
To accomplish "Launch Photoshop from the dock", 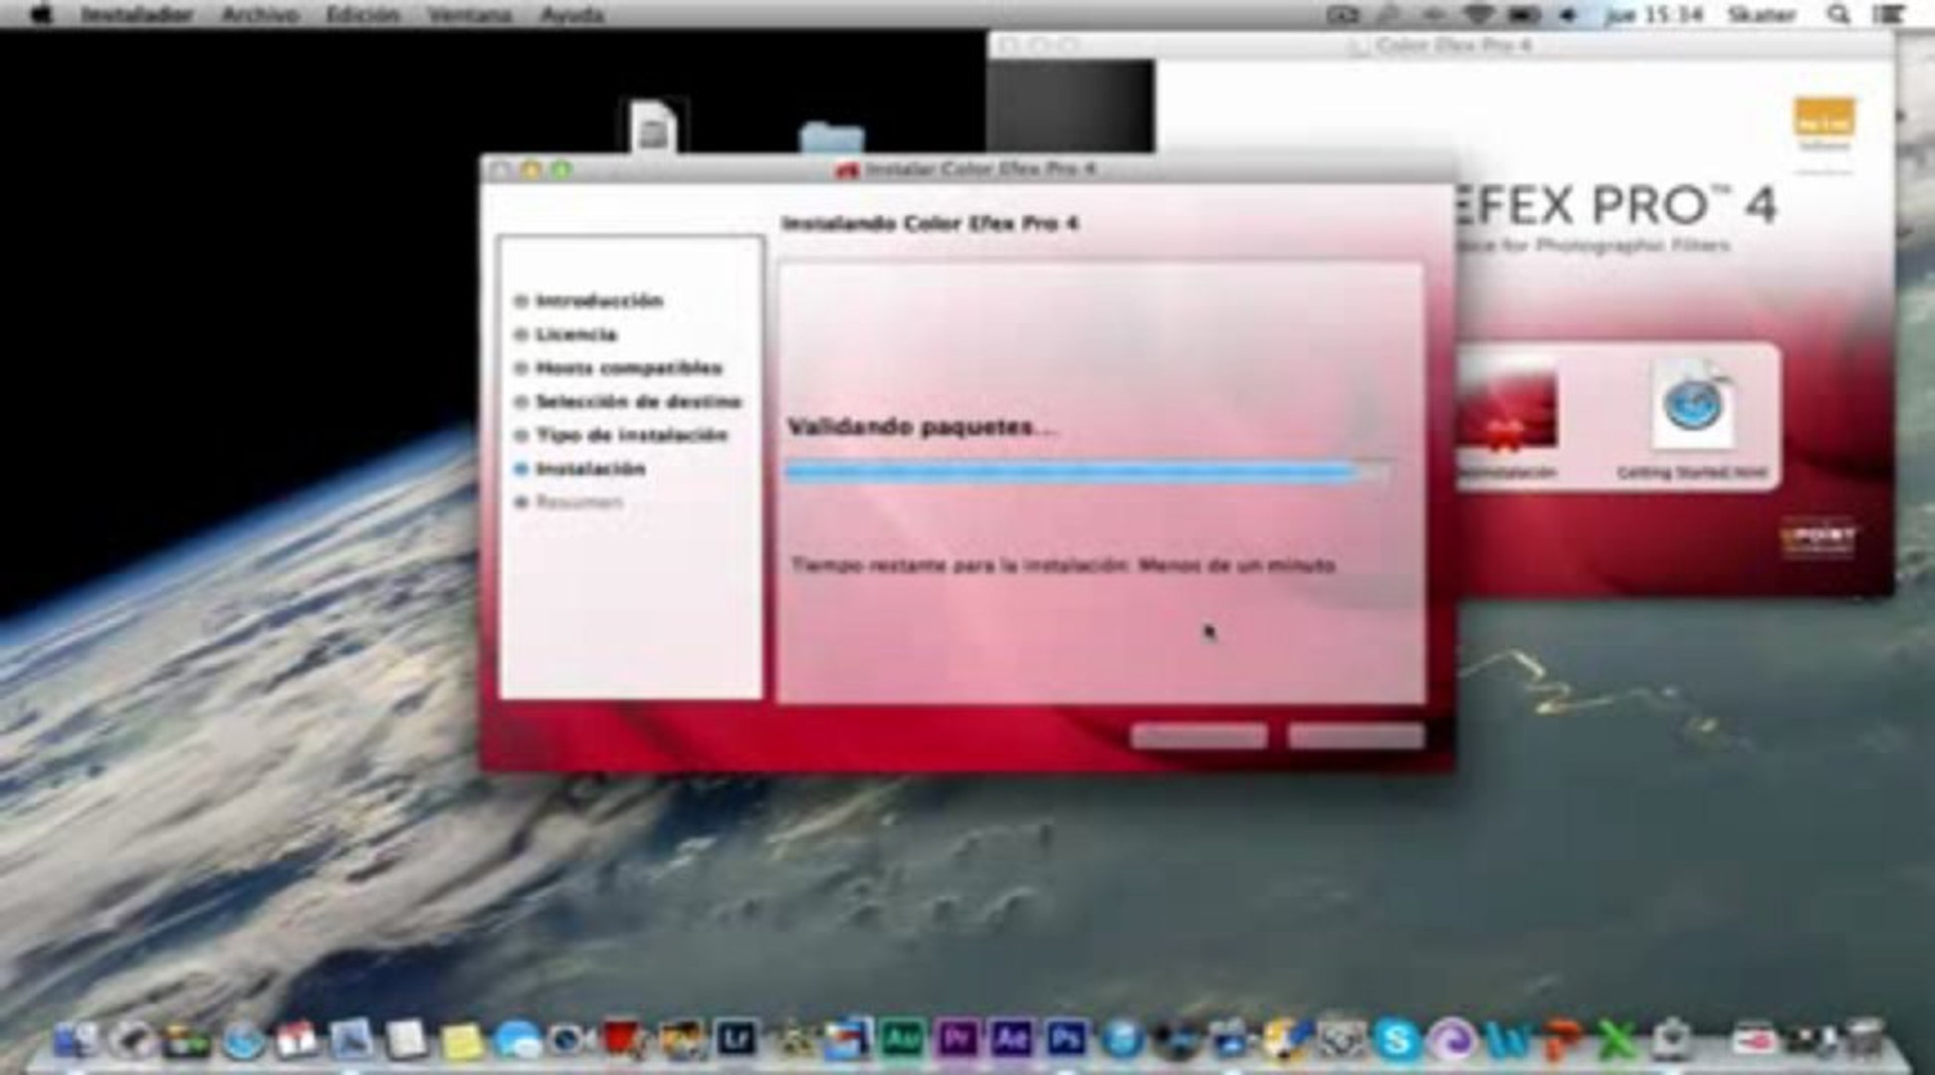I will 1066,1040.
